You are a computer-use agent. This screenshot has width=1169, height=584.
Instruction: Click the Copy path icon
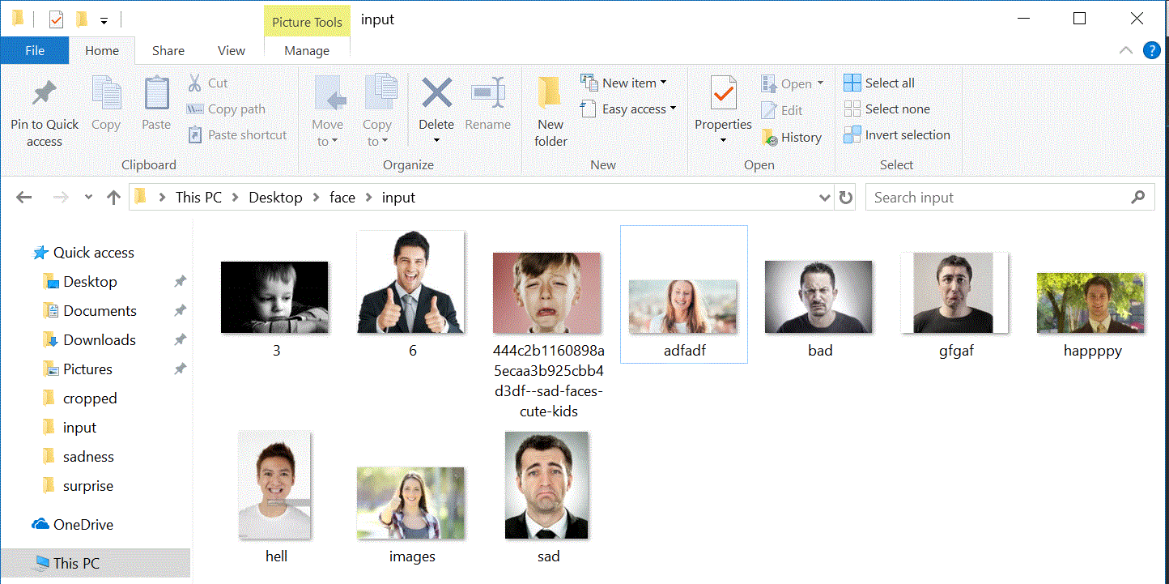click(194, 109)
